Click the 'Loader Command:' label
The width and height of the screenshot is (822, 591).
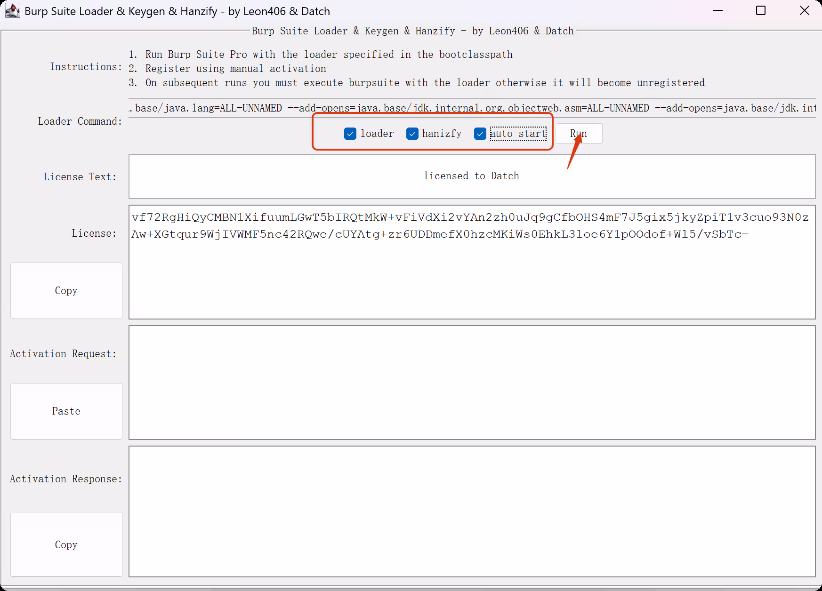tap(80, 121)
